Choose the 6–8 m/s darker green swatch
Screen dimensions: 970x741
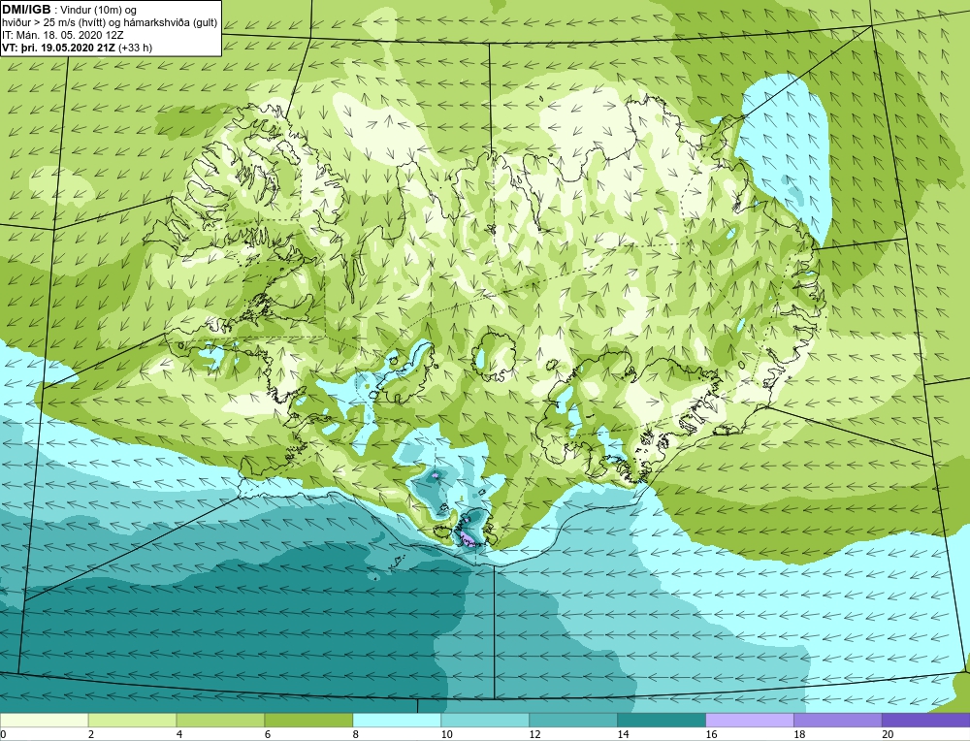point(308,720)
